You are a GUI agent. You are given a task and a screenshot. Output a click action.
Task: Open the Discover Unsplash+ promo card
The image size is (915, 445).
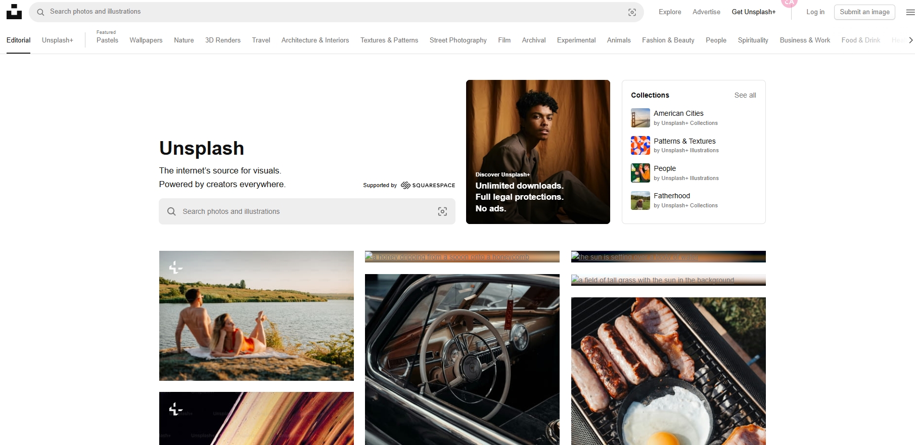click(538, 152)
